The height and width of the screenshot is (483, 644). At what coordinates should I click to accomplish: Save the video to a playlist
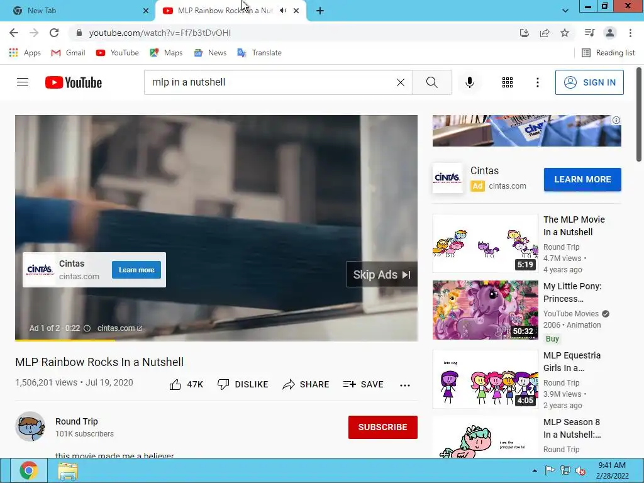coord(363,384)
